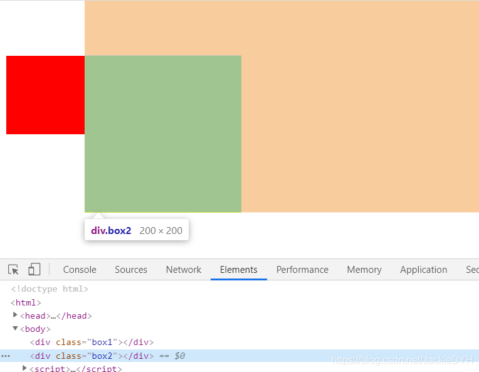Select the Elements tab
Screen dimensions: 479x372
(x=239, y=270)
